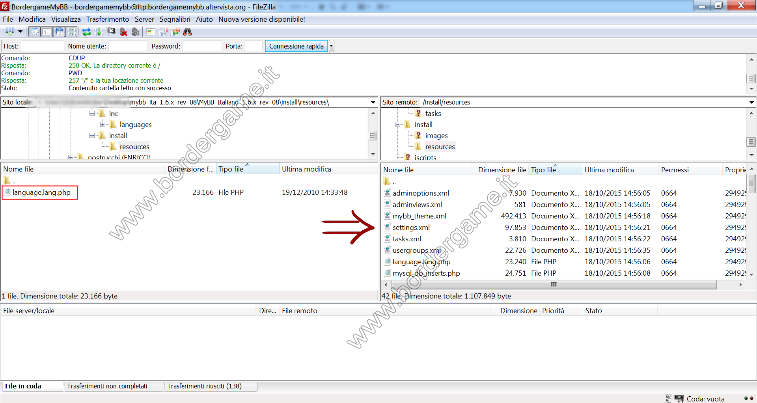Open the filename filters dialog
The width and height of the screenshot is (757, 403).
[x=150, y=32]
